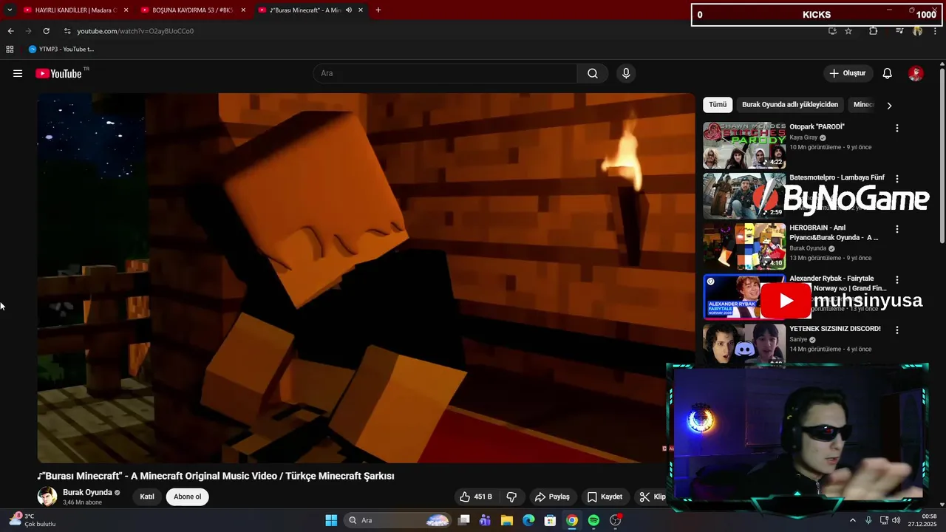Open the Burak Oyunda channel avatar
Screen dimensions: 946x532
click(47, 497)
